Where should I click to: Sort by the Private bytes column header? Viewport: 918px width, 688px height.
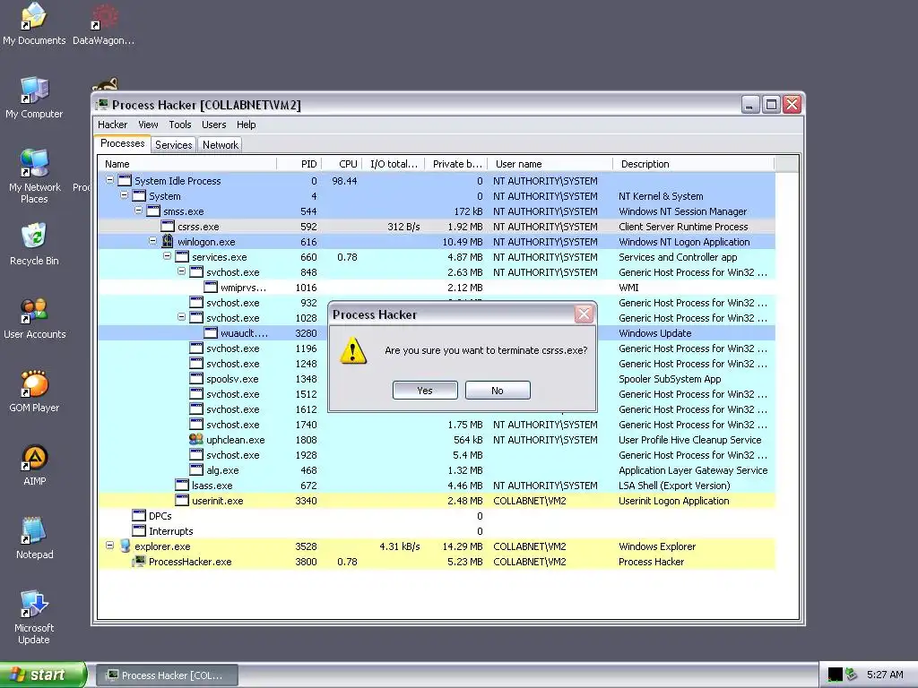[x=456, y=164]
